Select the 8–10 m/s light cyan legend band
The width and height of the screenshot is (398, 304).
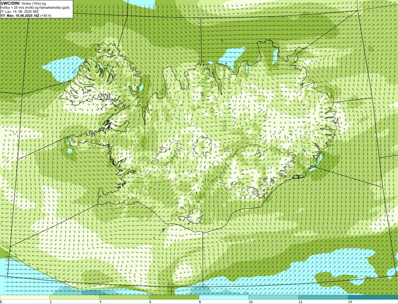(x=224, y=297)
